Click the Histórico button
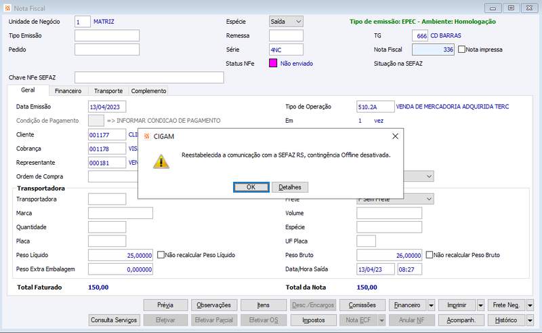 point(506,320)
